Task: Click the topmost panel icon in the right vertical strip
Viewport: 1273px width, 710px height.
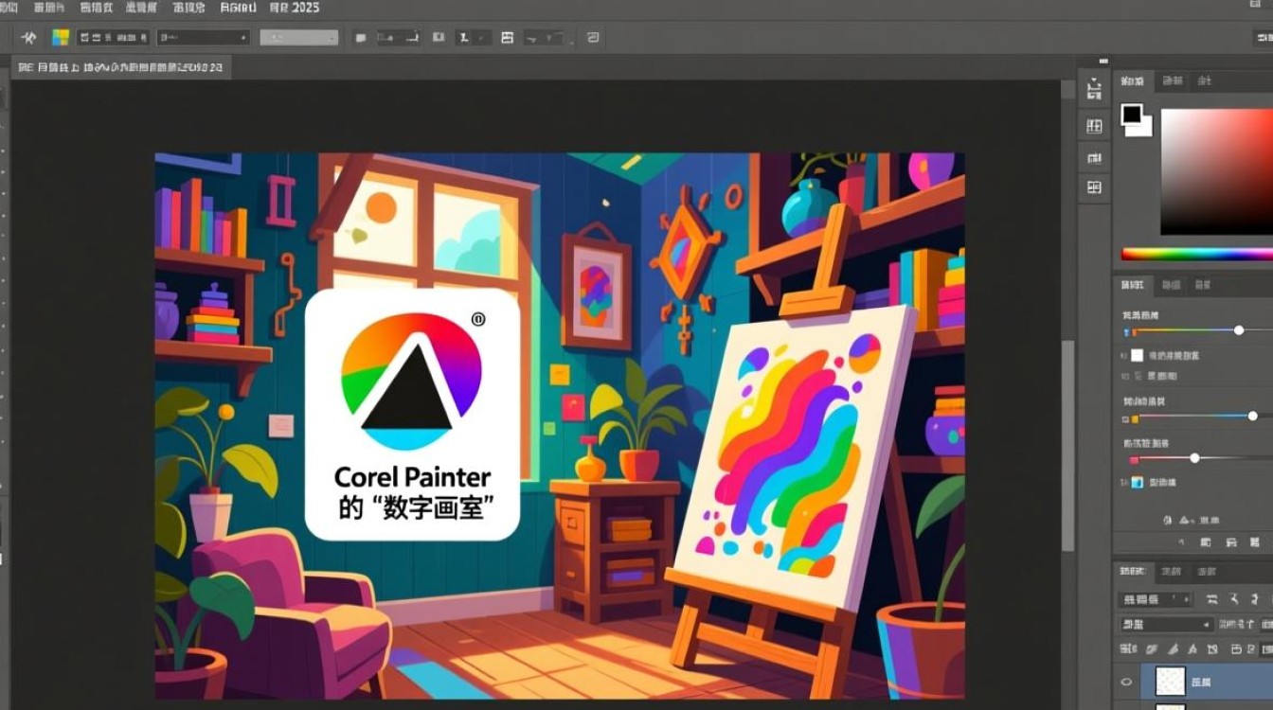Action: coord(1094,90)
